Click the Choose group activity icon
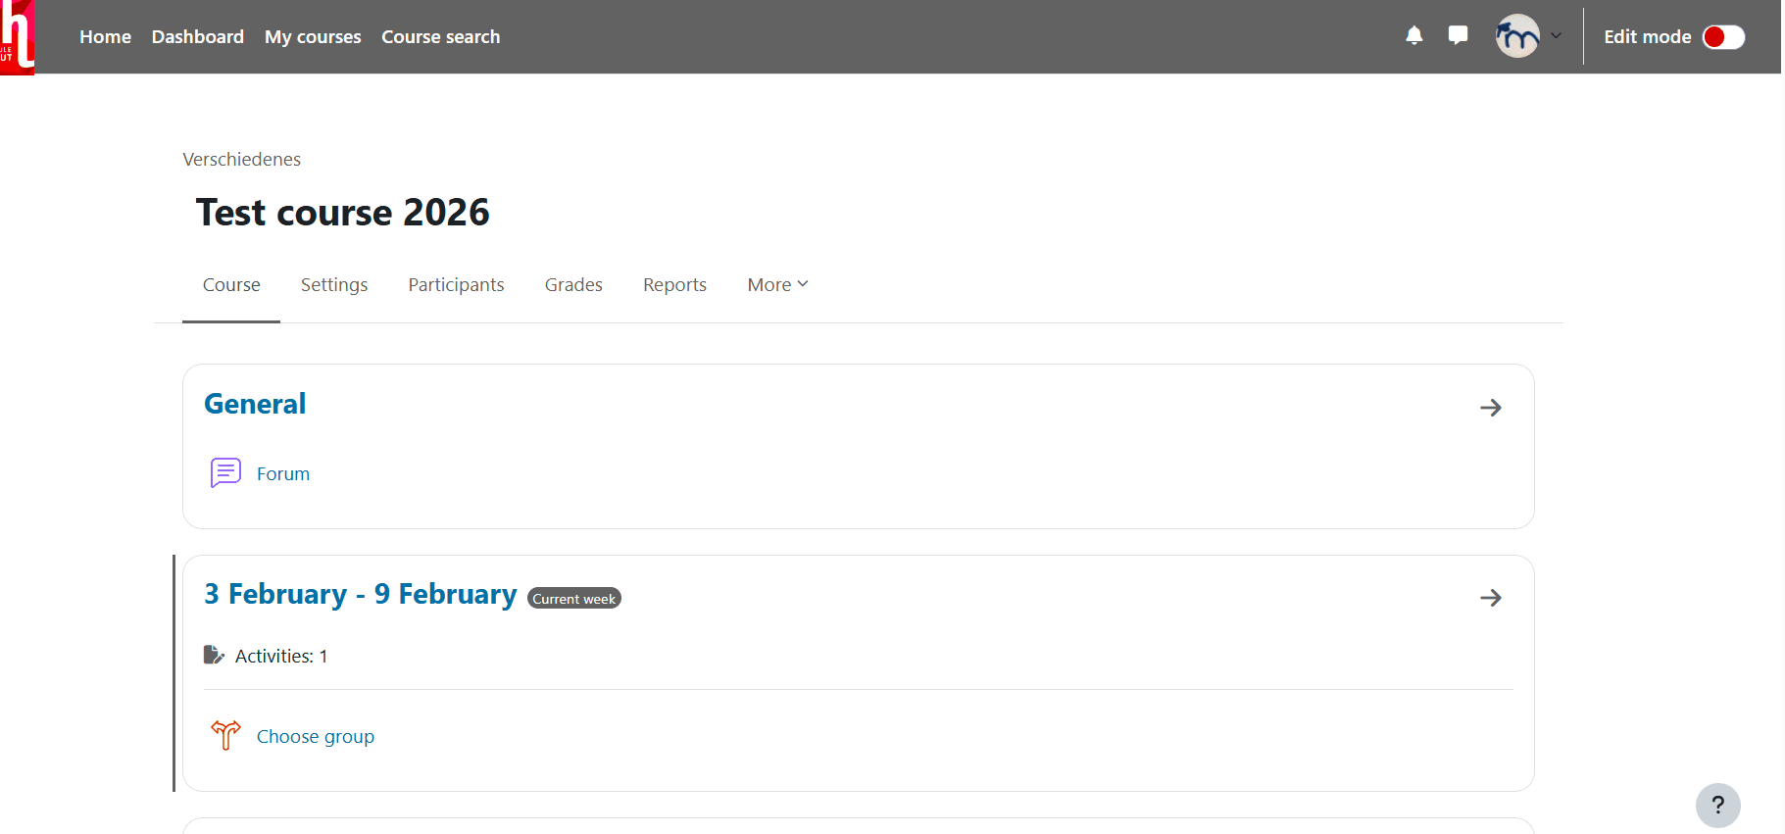The image size is (1785, 834). (225, 736)
